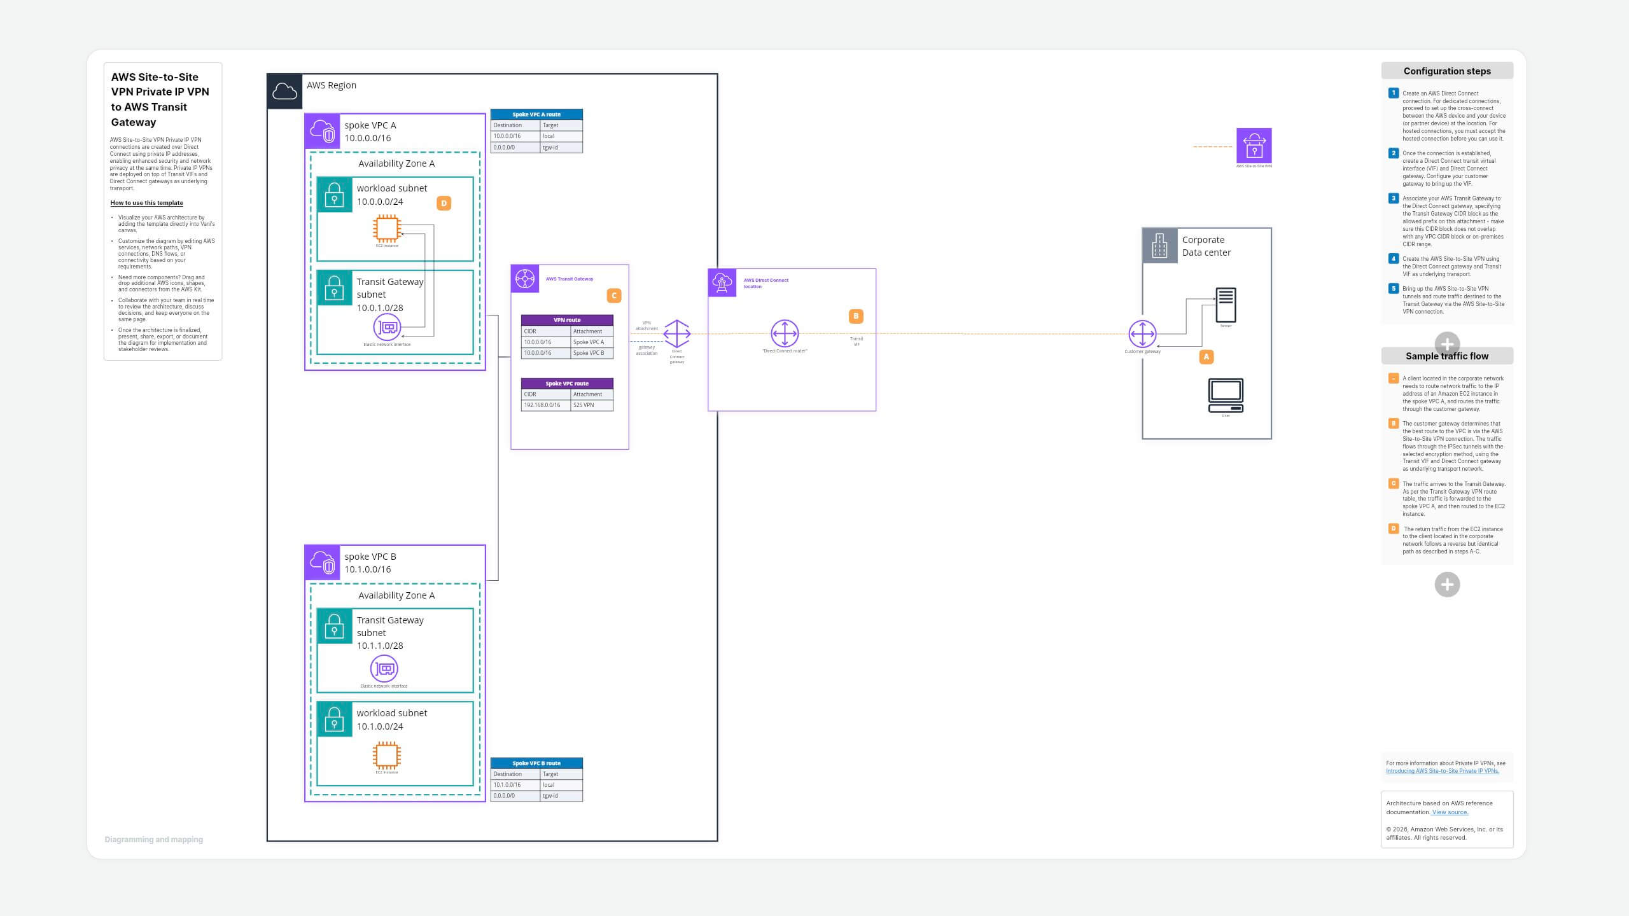Select the Configuration steps header
Viewport: 1629px width, 916px height.
pos(1447,71)
